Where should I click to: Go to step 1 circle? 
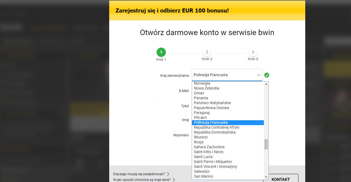(161, 52)
